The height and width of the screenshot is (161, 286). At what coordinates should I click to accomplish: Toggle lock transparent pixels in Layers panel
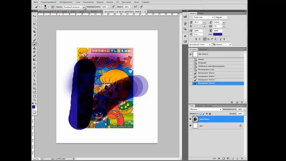point(201,114)
